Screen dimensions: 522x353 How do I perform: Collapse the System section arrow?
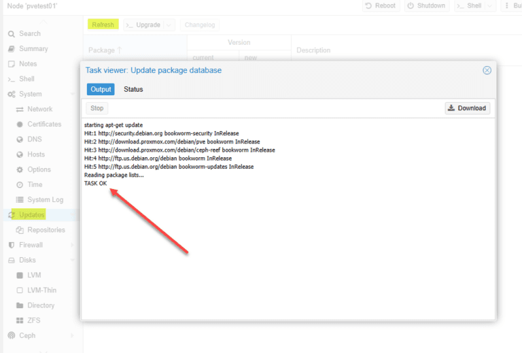(72, 95)
